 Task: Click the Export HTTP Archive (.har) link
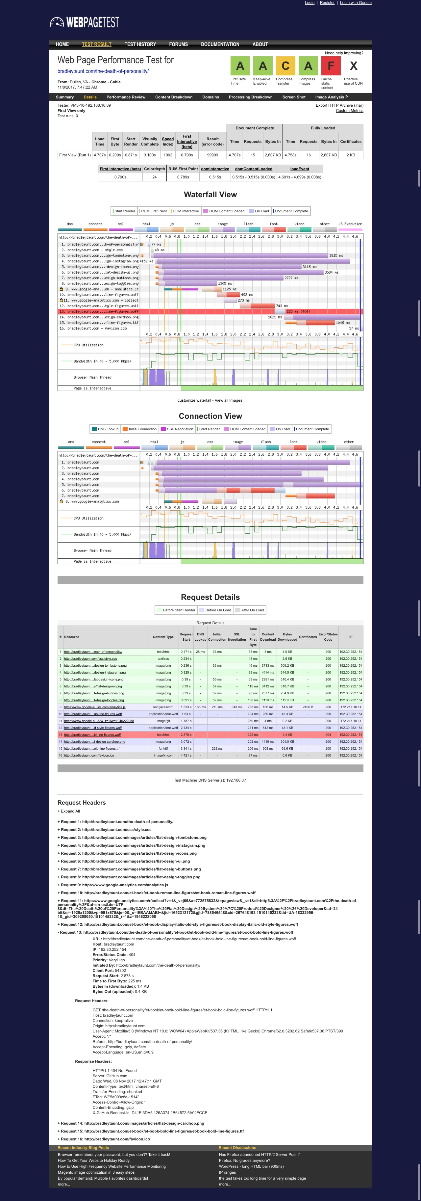(339, 105)
